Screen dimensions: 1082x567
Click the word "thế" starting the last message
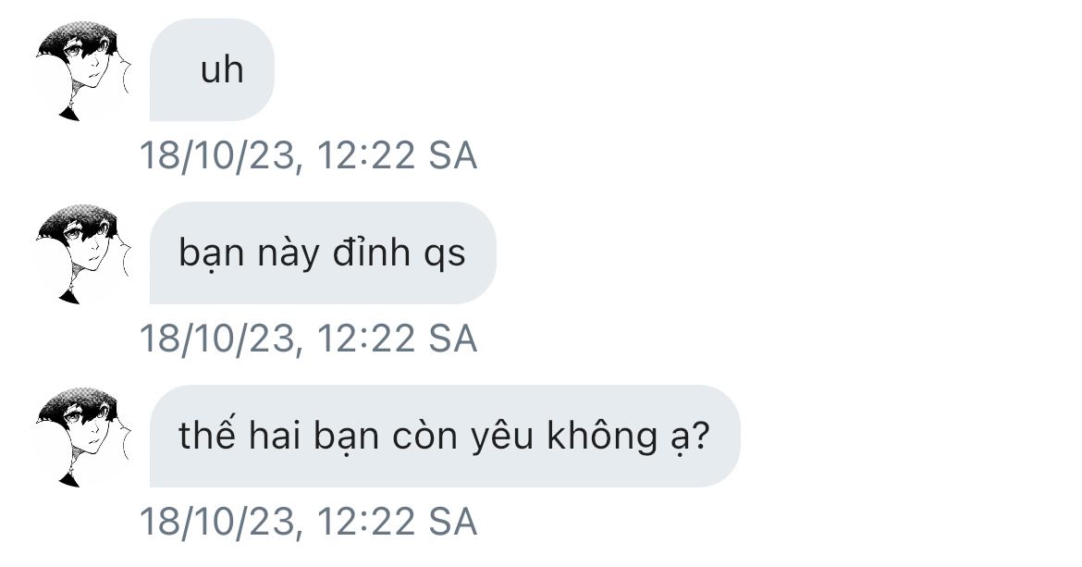pyautogui.click(x=207, y=435)
